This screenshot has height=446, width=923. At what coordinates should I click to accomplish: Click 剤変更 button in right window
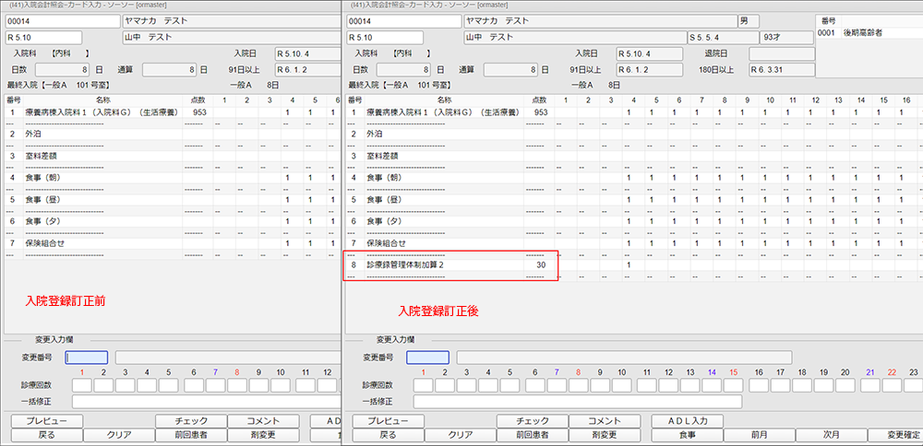pos(604,434)
